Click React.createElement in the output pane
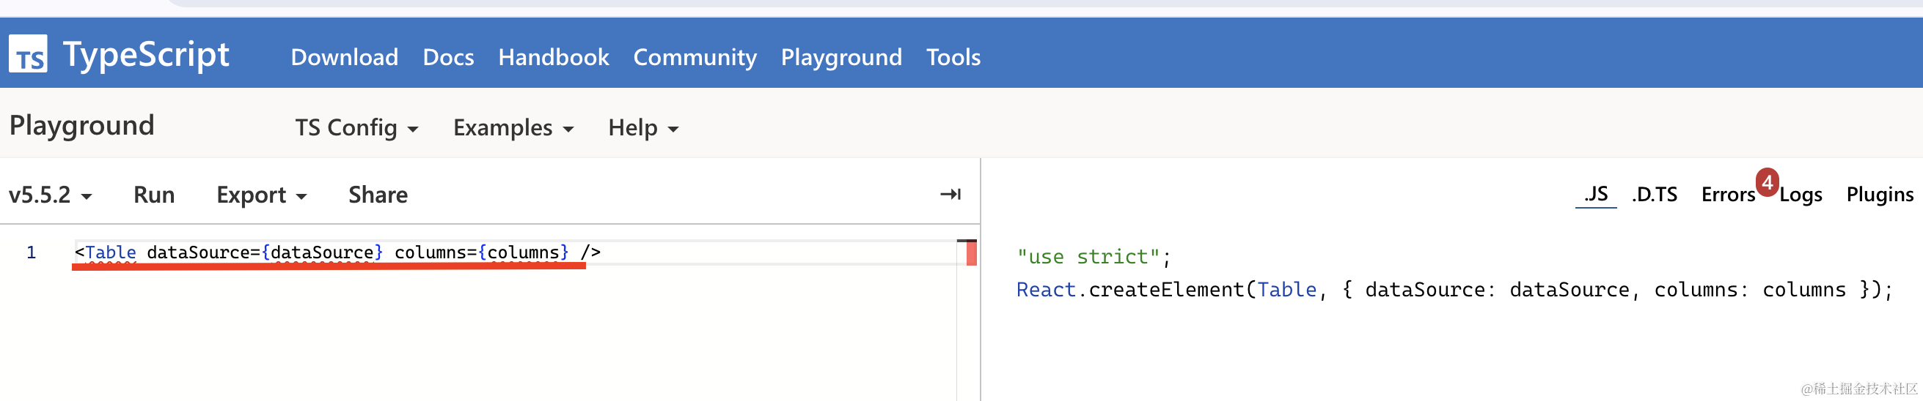The width and height of the screenshot is (1923, 401). coord(1130,290)
